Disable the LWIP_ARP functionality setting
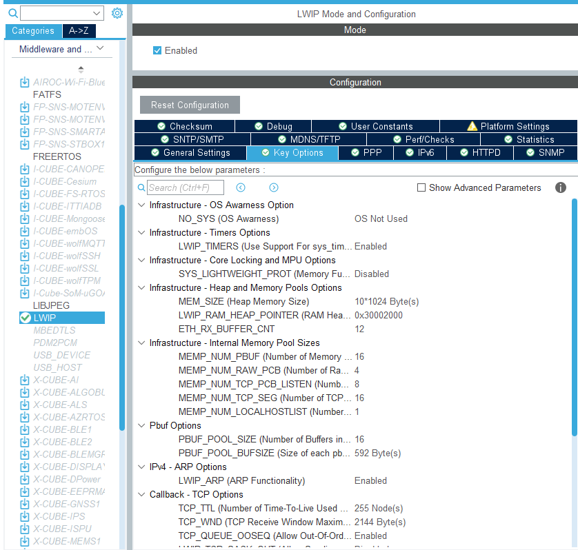 tap(370, 480)
